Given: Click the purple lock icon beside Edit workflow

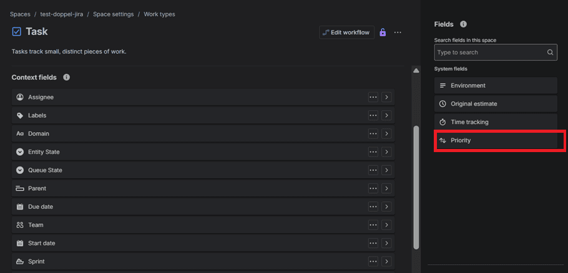Looking at the screenshot, I should (383, 32).
